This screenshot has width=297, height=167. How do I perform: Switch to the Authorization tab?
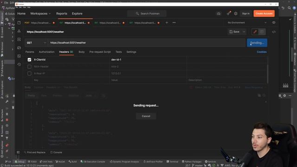pos(46,52)
